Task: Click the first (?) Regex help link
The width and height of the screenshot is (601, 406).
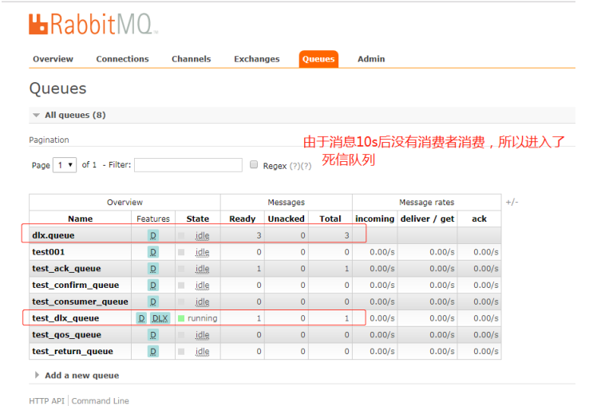Action: [295, 166]
